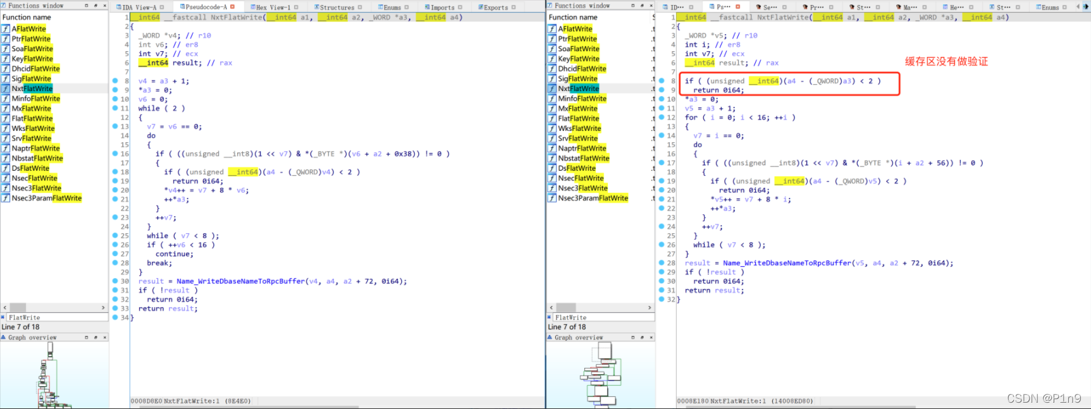Click the FlatWrite filter field in right window
This screenshot has width=1091, height=409.
(604, 317)
